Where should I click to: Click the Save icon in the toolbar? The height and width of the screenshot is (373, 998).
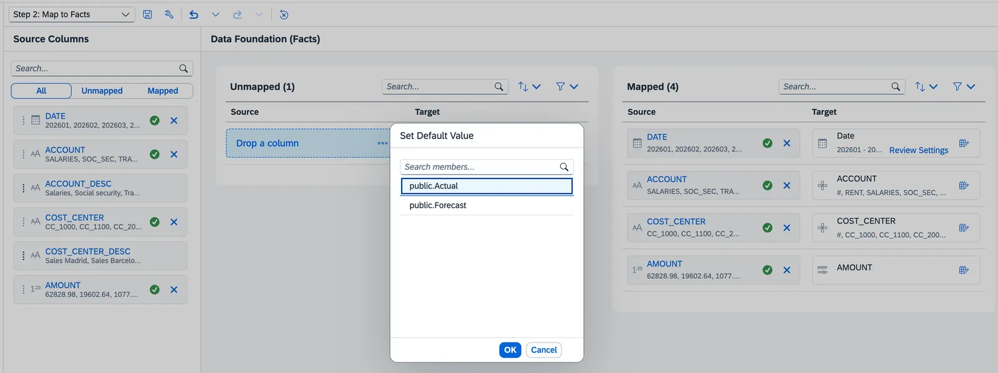pyautogui.click(x=148, y=14)
